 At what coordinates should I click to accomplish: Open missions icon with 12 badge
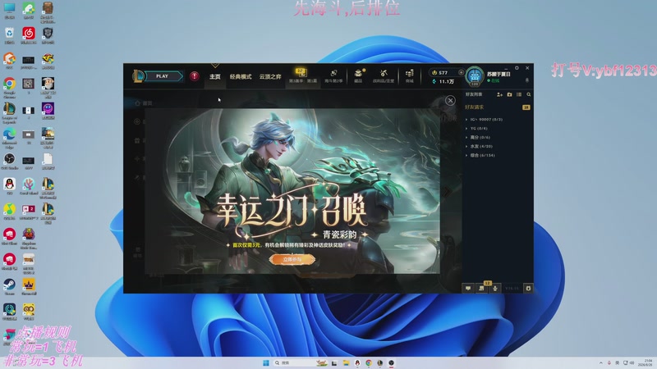481,289
